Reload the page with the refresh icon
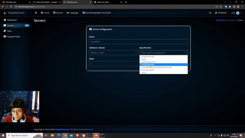The width and height of the screenshot is (245, 138). (11, 7)
